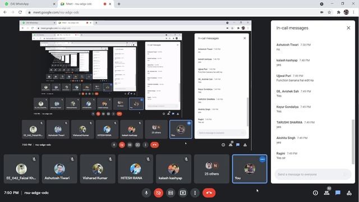Viewport: 359px width, 202px height.
Task: Open a new browser tab
Action: point(119,4)
